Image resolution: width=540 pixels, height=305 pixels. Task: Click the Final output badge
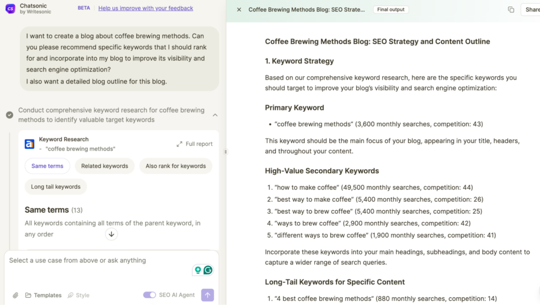pos(391,9)
